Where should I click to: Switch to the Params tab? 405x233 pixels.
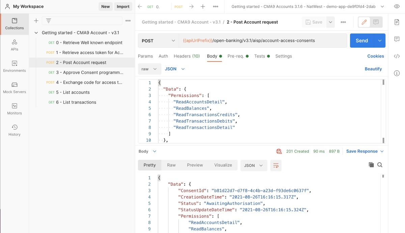145,56
